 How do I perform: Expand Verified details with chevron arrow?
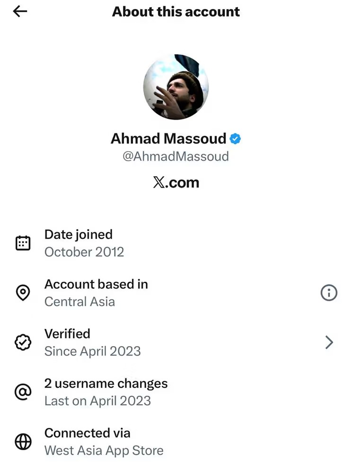coord(329,342)
